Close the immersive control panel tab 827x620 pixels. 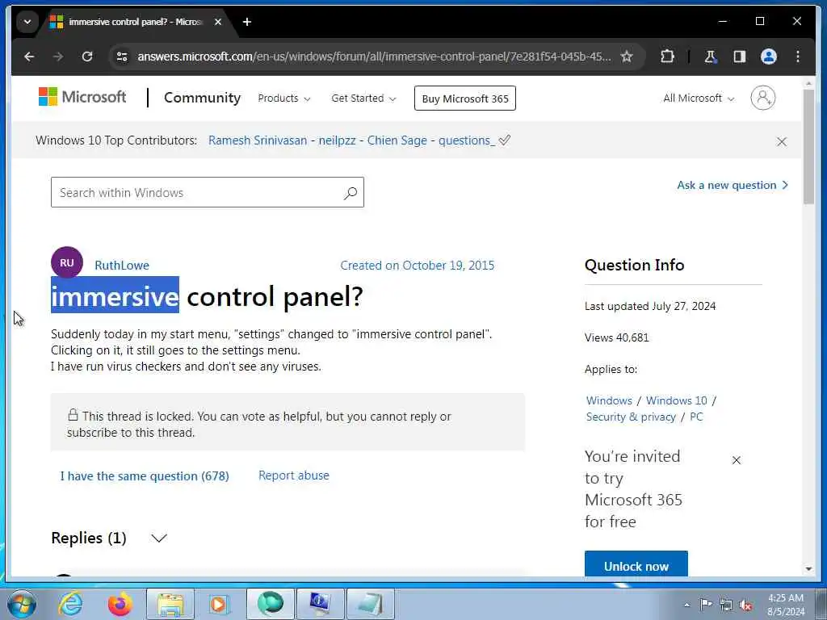coord(218,22)
